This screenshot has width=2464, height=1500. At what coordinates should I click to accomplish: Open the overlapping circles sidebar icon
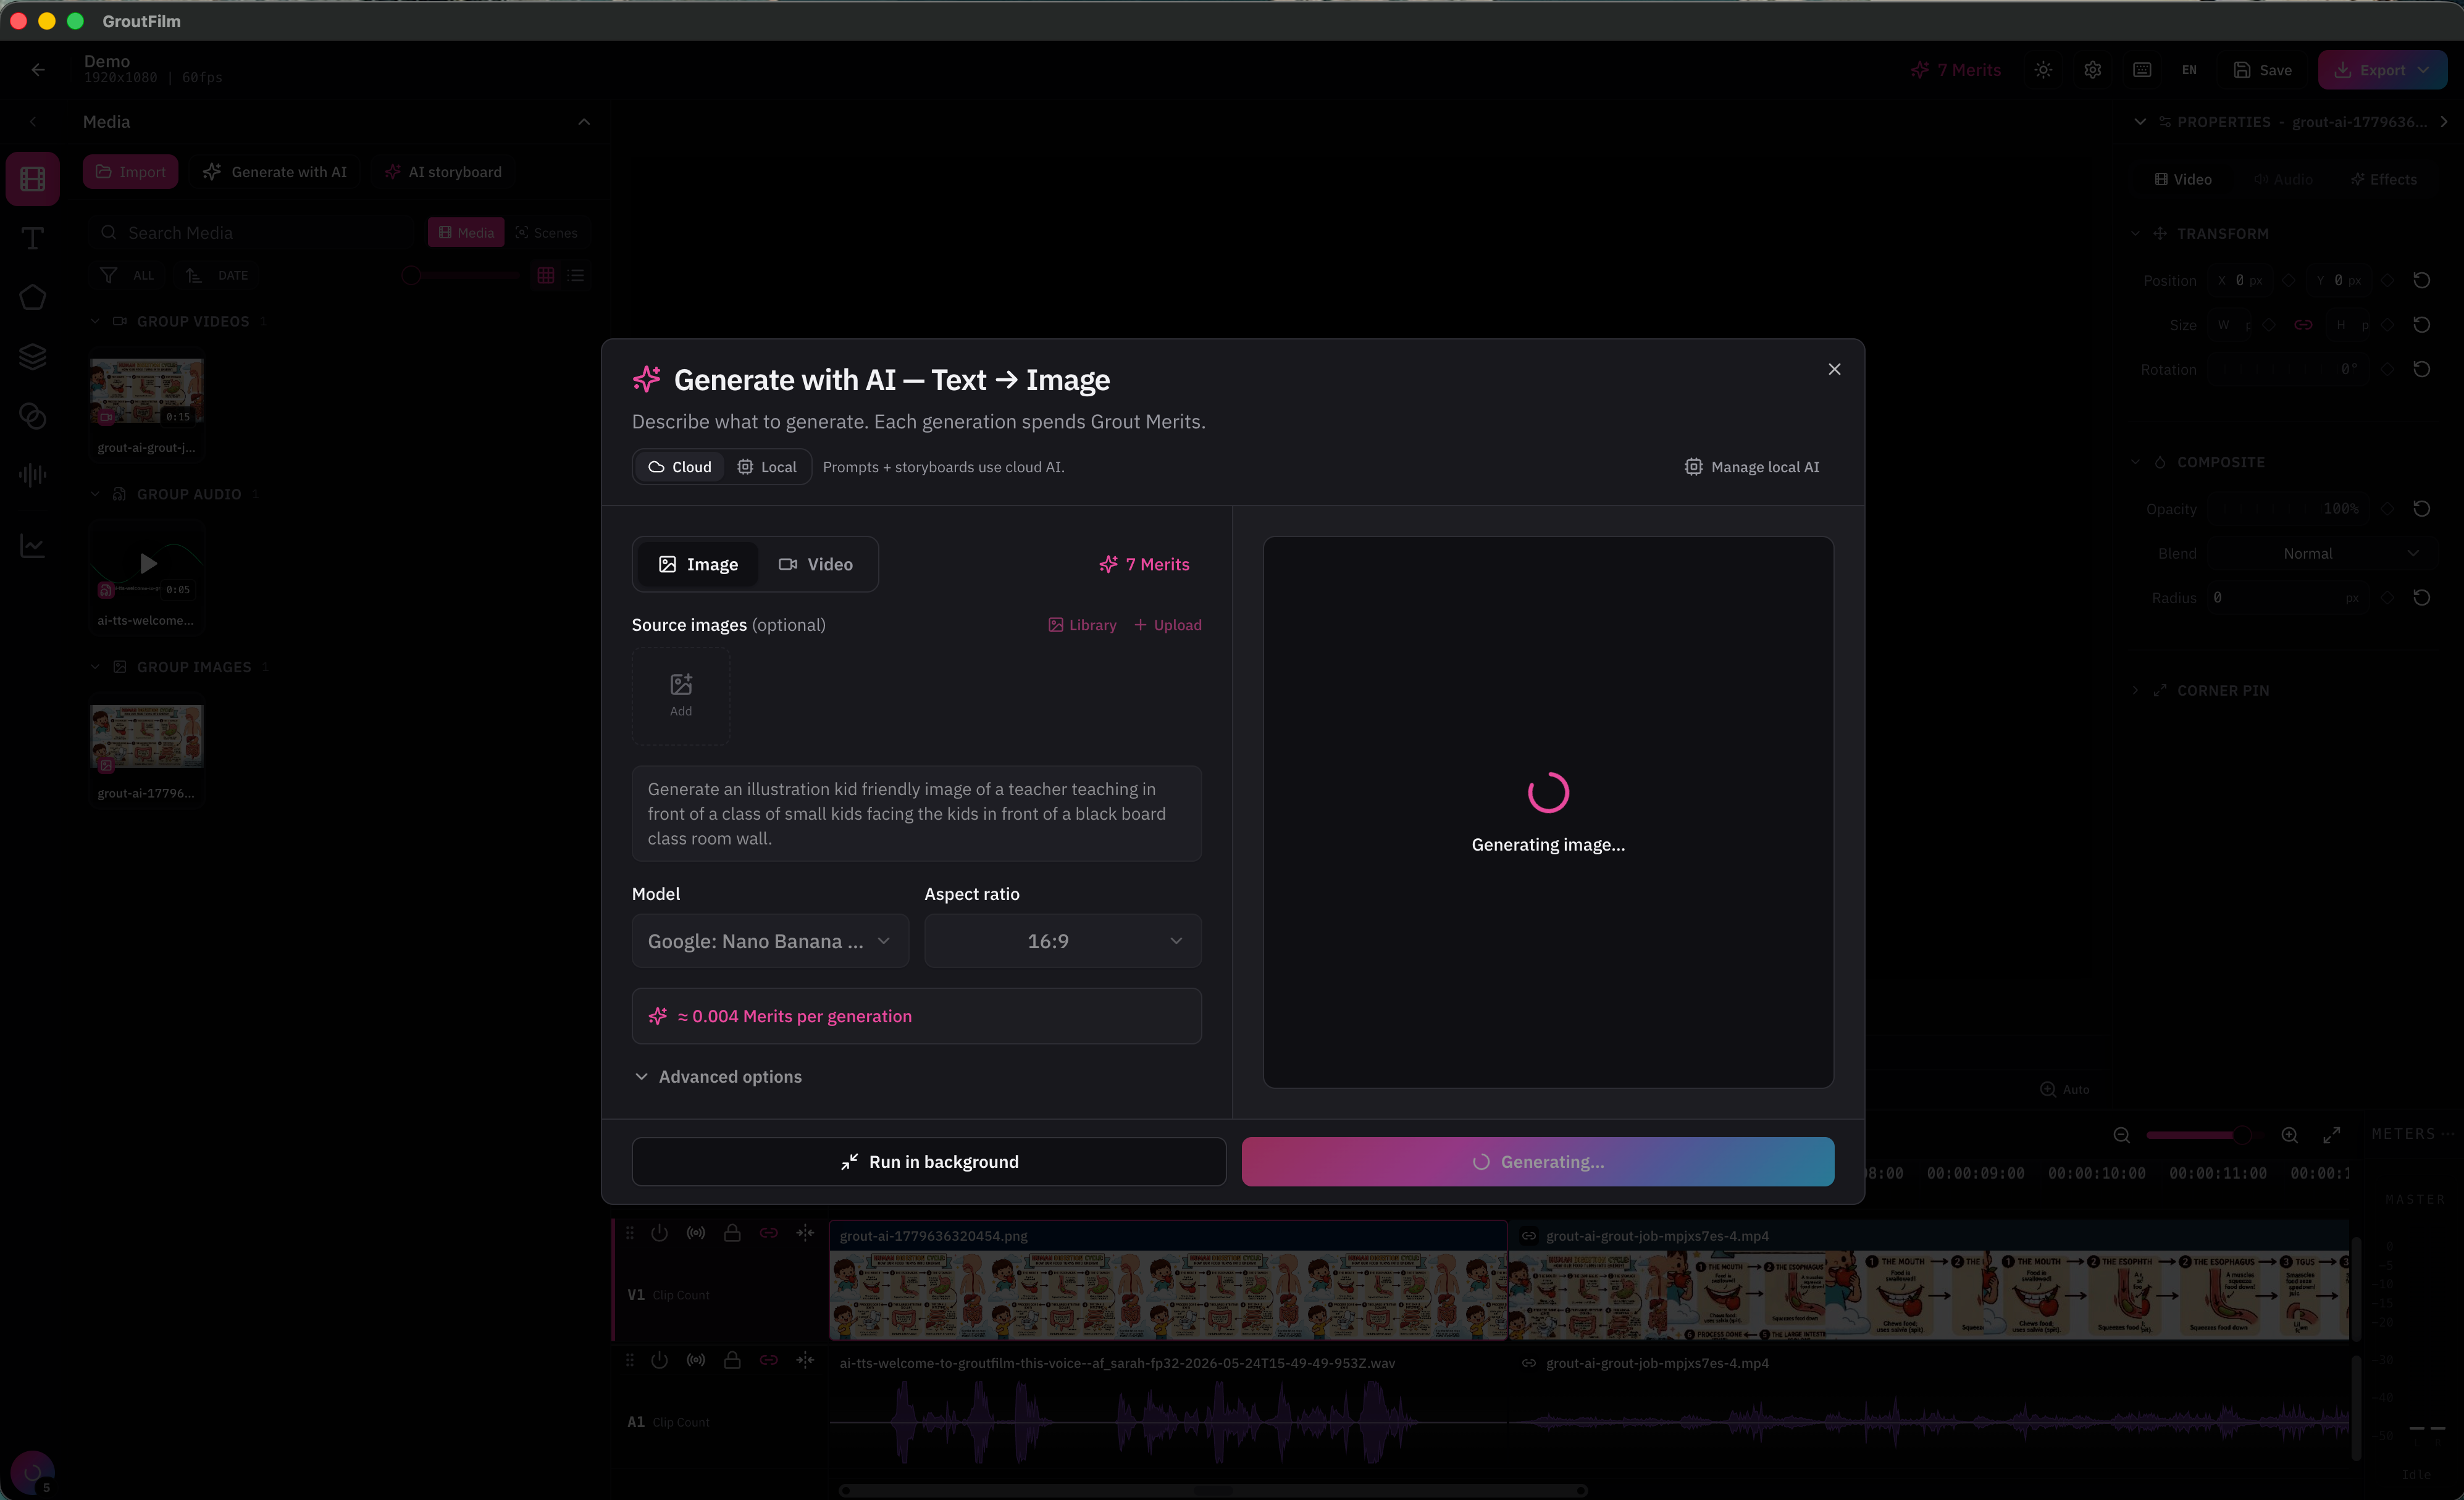pyautogui.click(x=33, y=415)
